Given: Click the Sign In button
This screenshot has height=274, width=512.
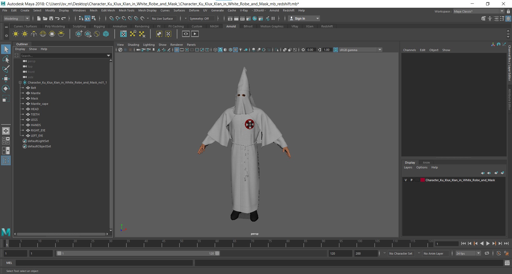Looking at the screenshot, I should tap(304, 18).
